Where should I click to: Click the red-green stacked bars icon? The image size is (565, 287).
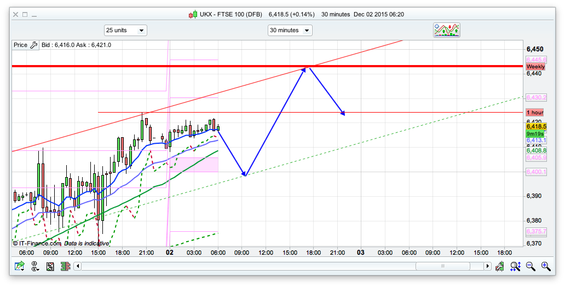pos(65,266)
